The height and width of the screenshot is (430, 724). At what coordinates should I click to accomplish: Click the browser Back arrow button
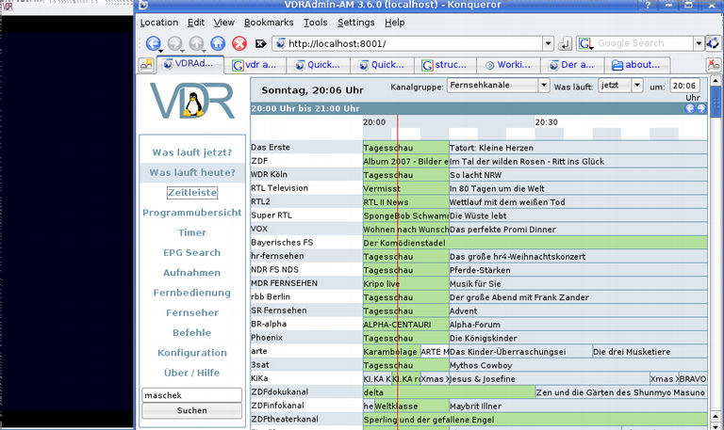(x=153, y=43)
